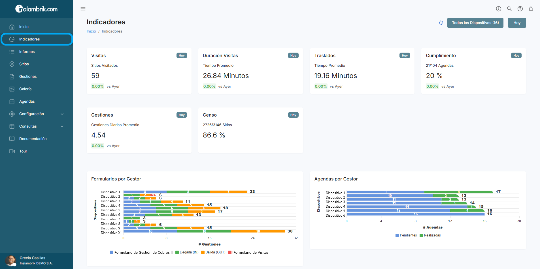This screenshot has width=540, height=269.
Task: Click the Documentación book icon
Action: [x=12, y=139]
